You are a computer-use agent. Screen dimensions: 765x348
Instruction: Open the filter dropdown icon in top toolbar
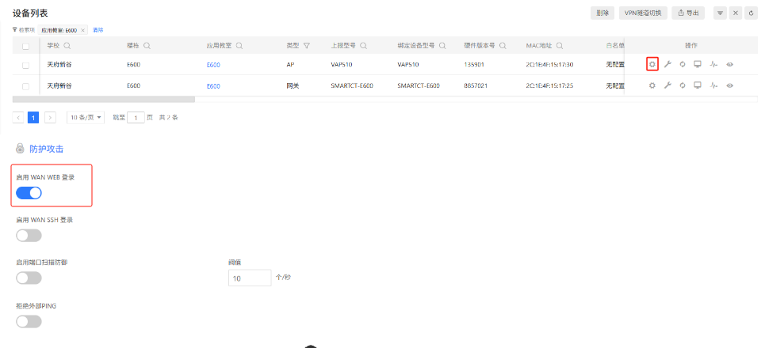[x=720, y=13]
